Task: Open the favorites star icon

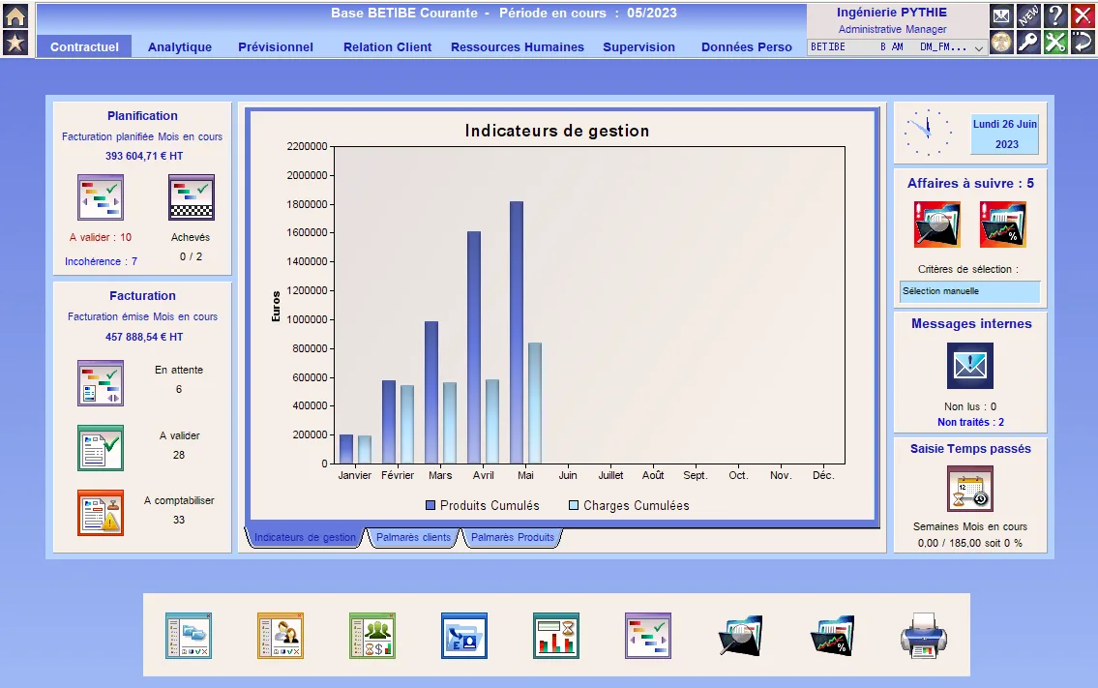Action: 15,44
